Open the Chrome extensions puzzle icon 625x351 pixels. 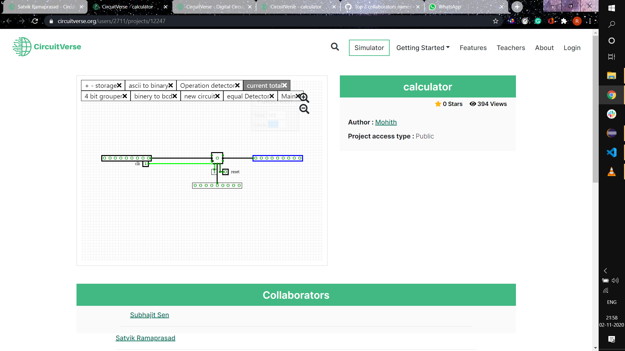564,21
